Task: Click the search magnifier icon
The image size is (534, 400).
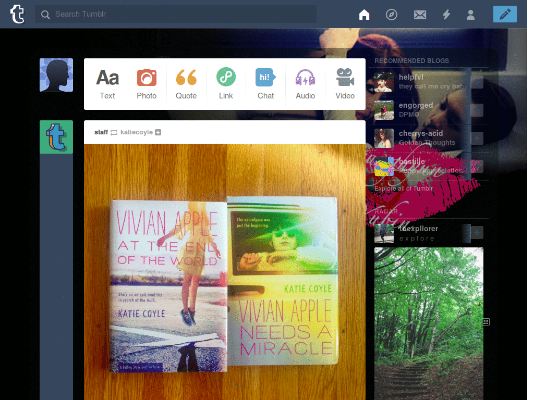Action: coord(45,14)
